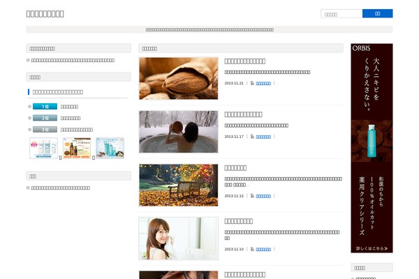The image size is (419, 279).
Task: Click the gray 3位 ranking badge
Action: pyautogui.click(x=45, y=130)
